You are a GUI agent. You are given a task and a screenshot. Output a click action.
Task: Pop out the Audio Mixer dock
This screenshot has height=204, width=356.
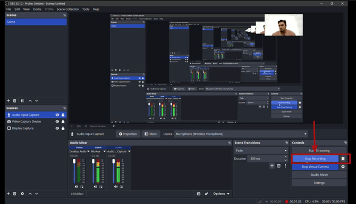click(230, 143)
